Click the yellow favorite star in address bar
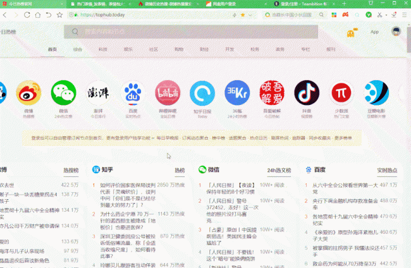Viewport: 411px width, 268px height. point(243,15)
